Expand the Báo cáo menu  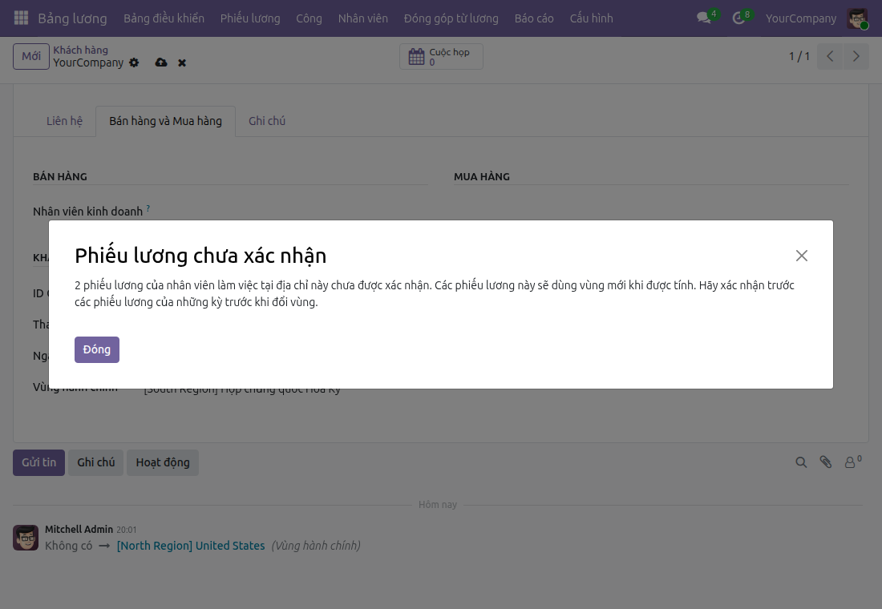coord(534,18)
